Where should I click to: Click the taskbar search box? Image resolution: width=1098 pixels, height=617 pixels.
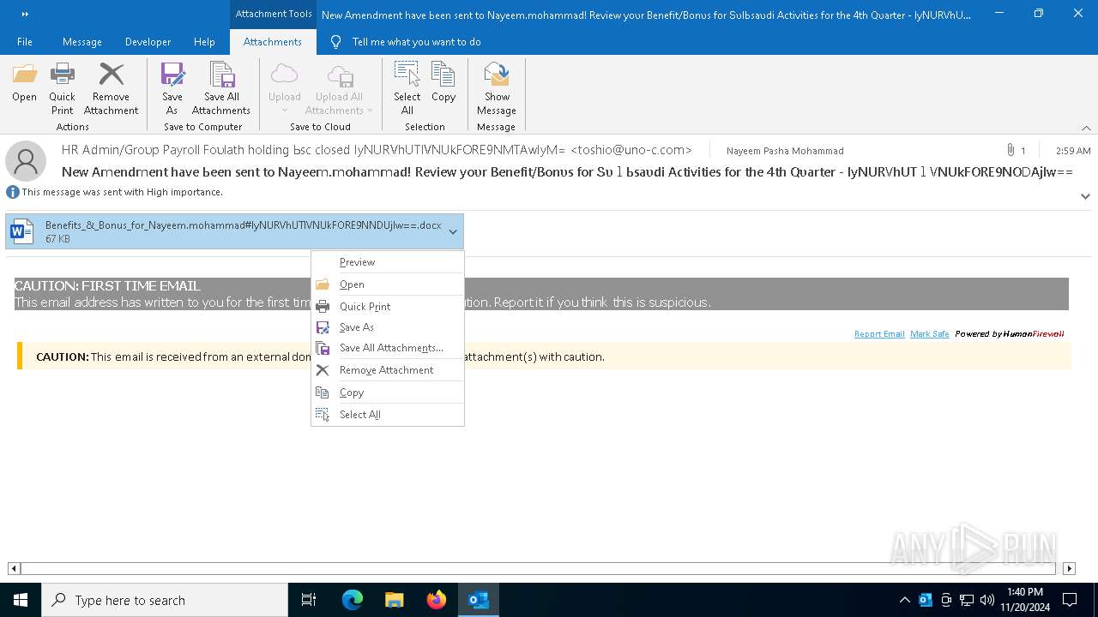coord(165,600)
